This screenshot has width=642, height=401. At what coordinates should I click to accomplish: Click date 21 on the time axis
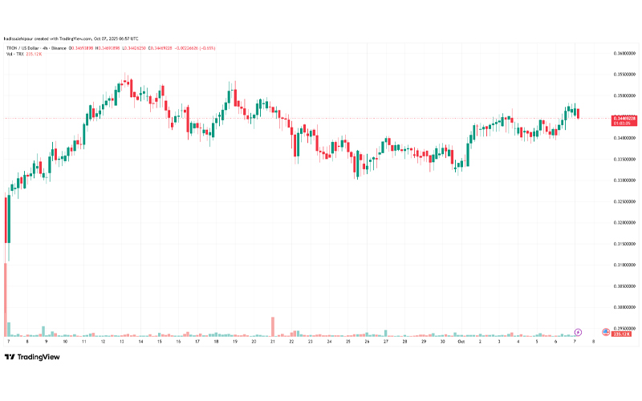point(273,342)
